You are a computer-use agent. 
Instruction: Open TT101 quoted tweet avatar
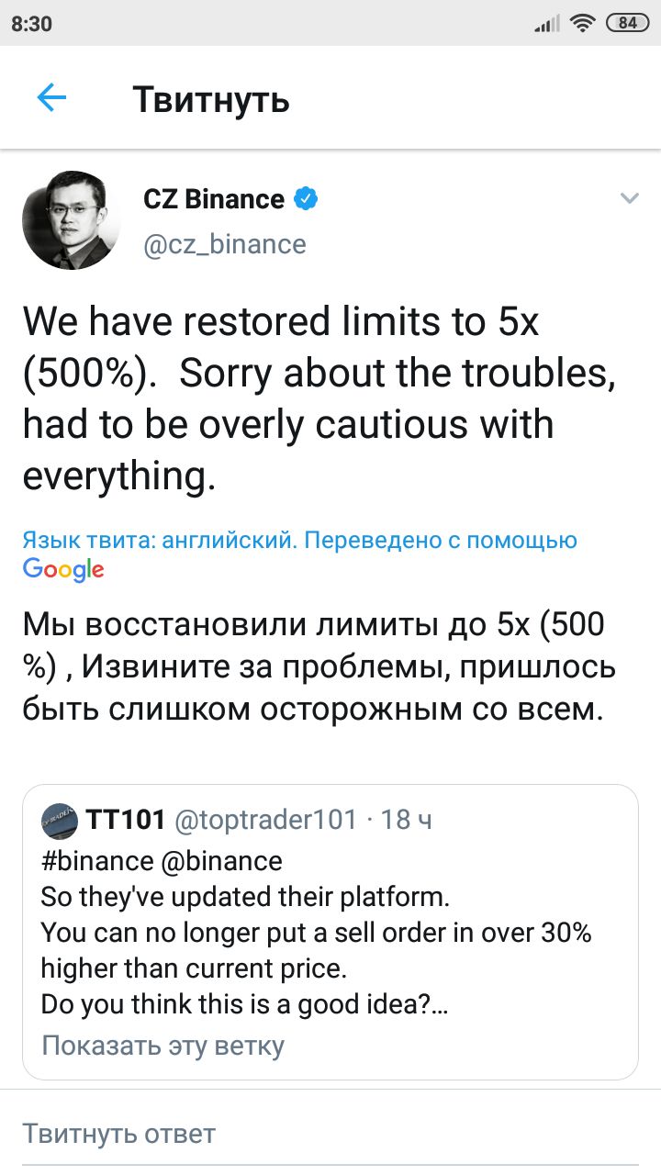click(x=60, y=820)
